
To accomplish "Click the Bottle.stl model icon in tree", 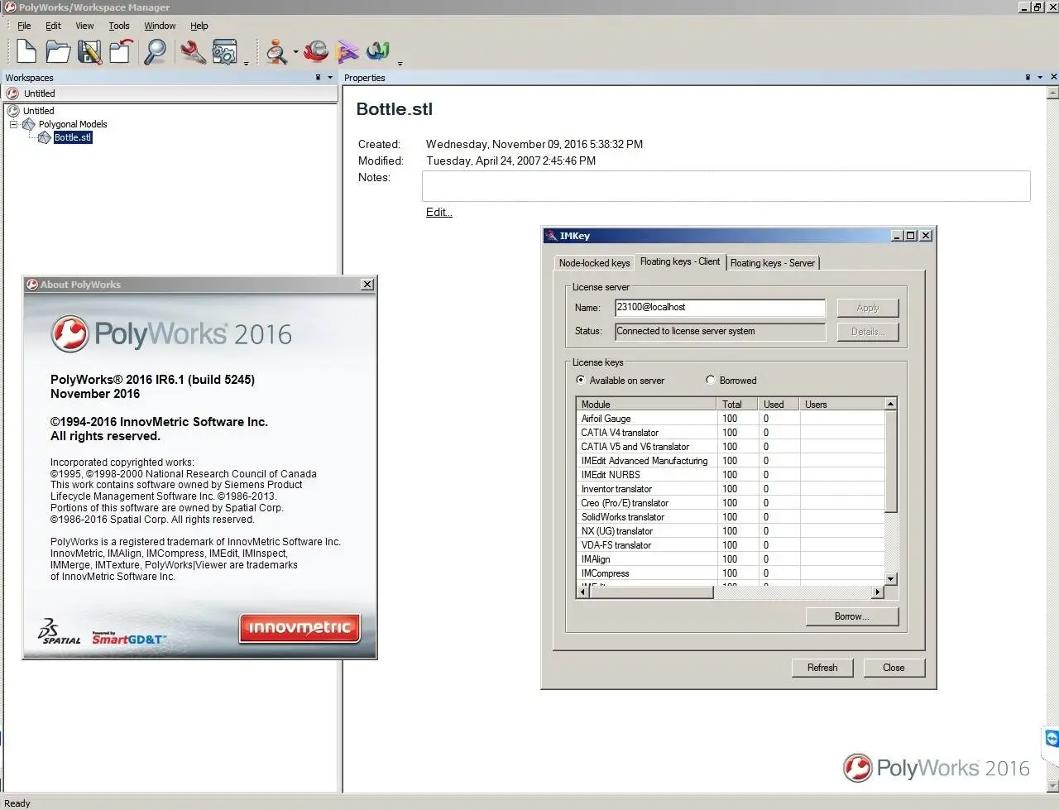I will (x=45, y=137).
